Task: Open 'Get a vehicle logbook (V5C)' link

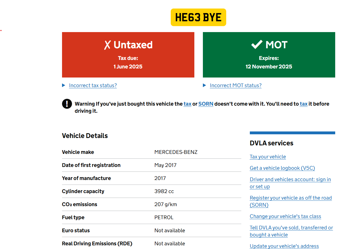Action: 282,168
